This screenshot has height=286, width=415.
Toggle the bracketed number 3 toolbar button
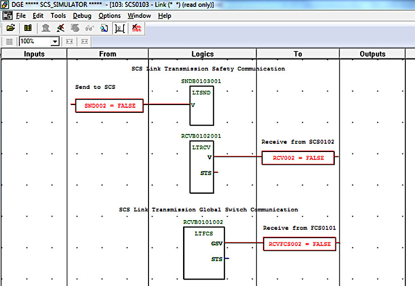119,28
